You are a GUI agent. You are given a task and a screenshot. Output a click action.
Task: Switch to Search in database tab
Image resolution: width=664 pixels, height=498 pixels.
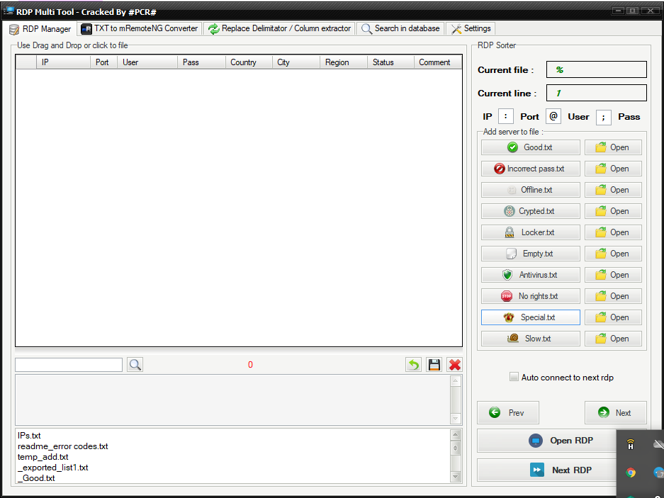pyautogui.click(x=401, y=28)
